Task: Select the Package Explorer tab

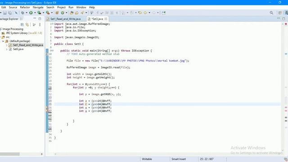Action: click(x=9, y=19)
